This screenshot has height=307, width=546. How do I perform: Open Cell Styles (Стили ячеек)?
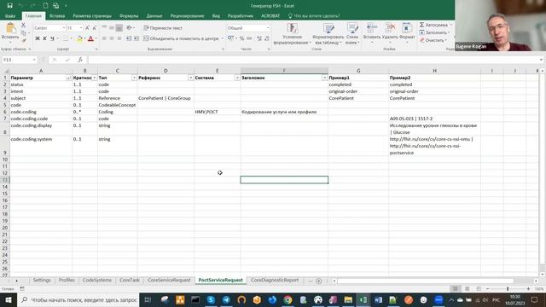pos(352,34)
